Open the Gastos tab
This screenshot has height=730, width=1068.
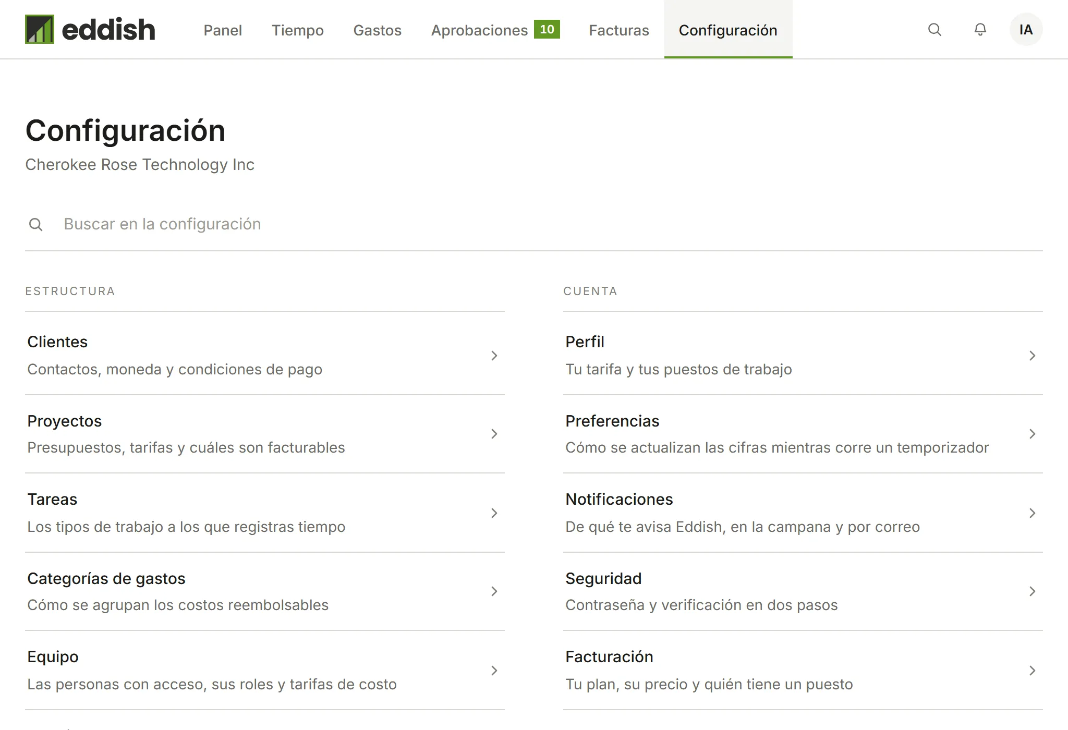pos(378,30)
